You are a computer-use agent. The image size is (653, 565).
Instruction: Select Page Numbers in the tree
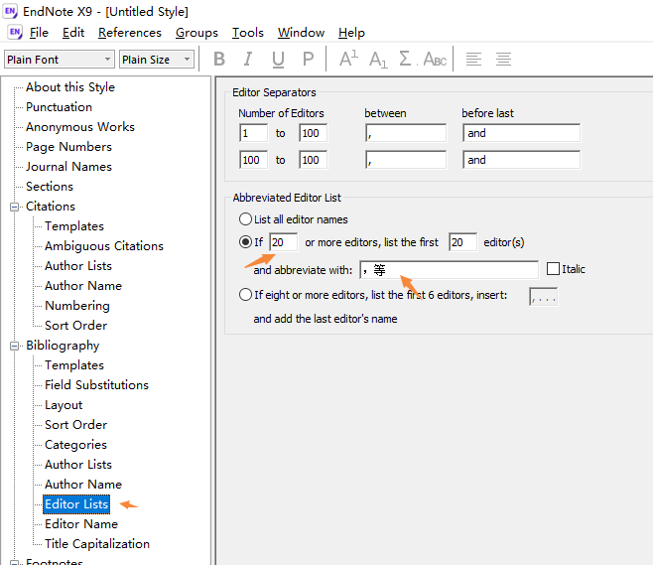pos(68,147)
